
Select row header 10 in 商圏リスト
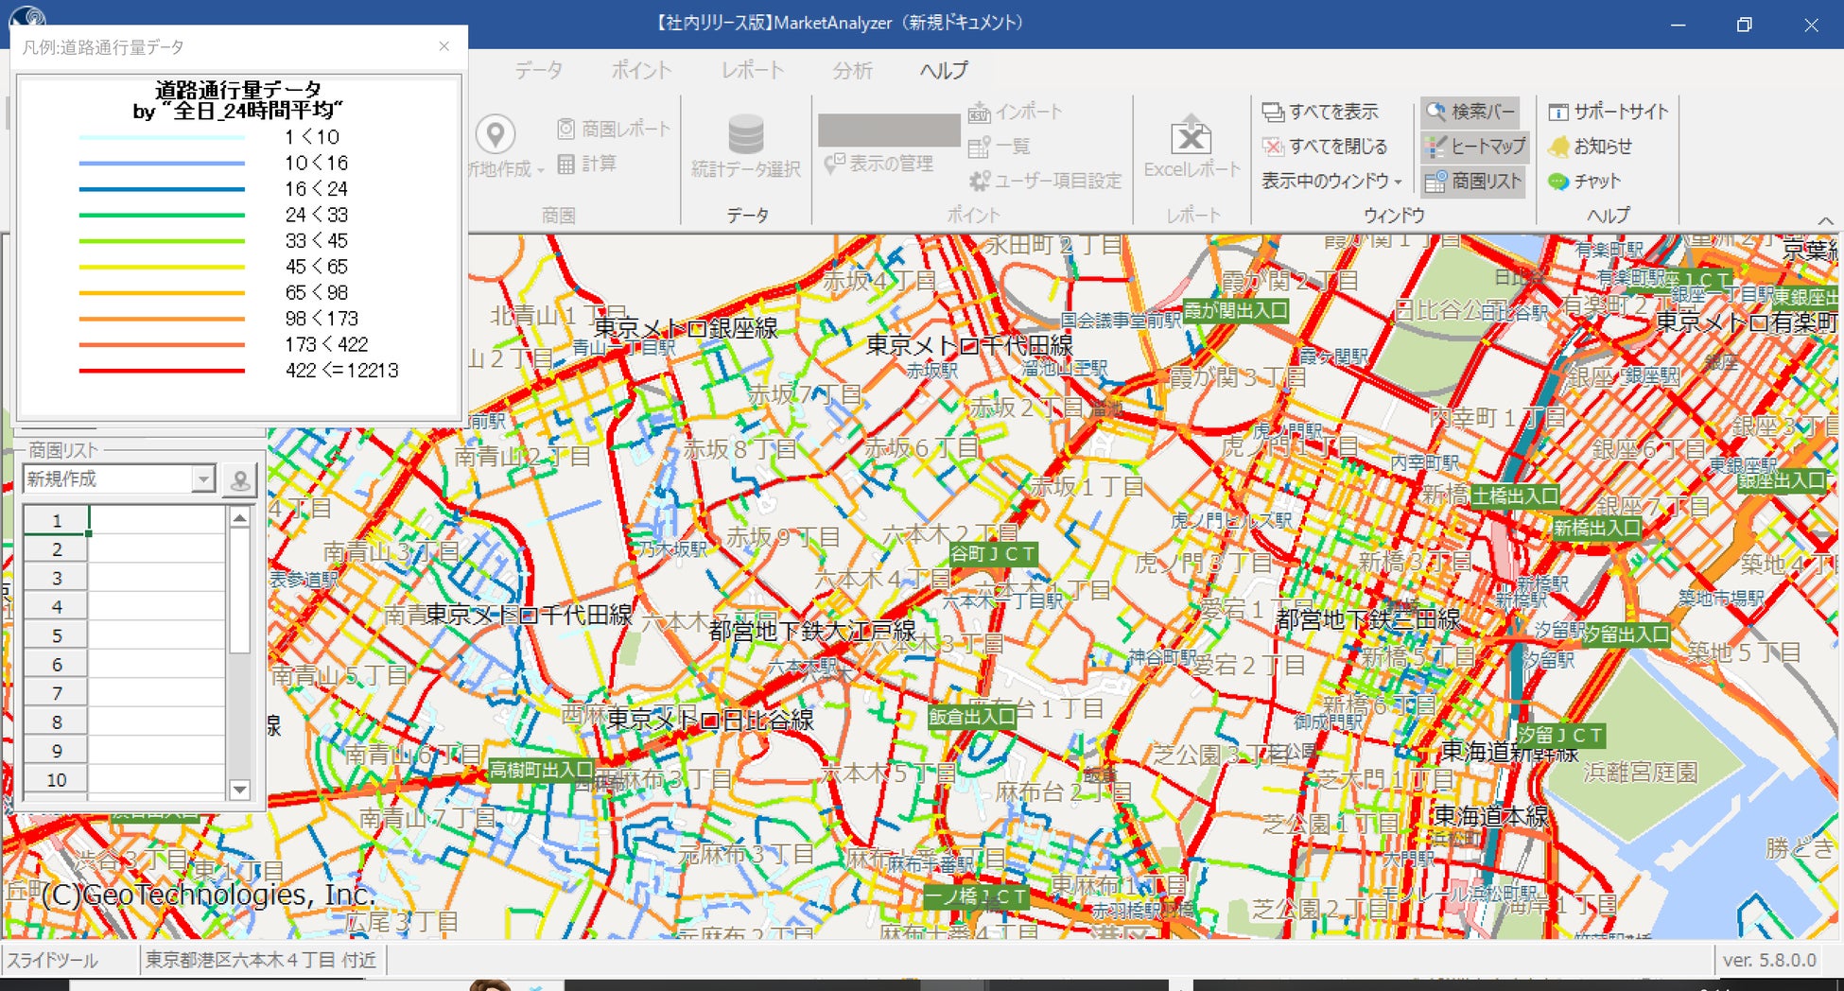57,780
